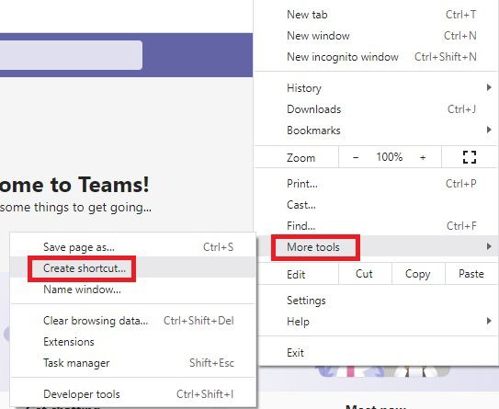Toggle fullscreen mode icon
The width and height of the screenshot is (499, 409).
(x=470, y=157)
